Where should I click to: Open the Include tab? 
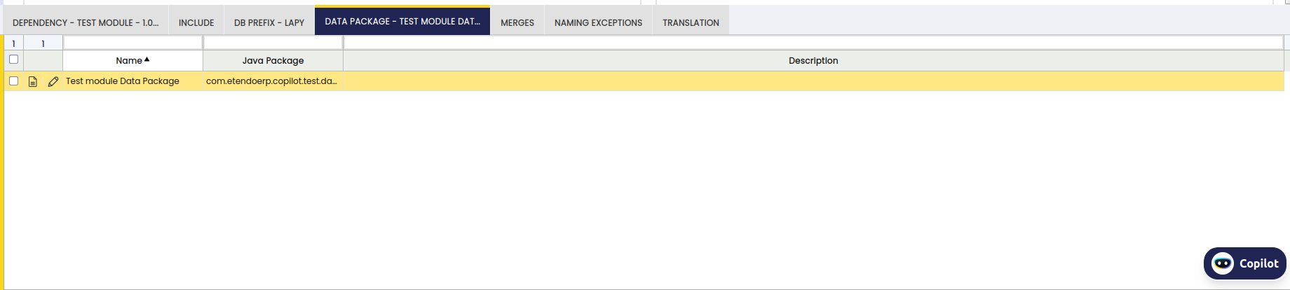click(x=196, y=22)
